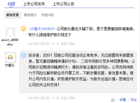The height and width of the screenshot is (103, 140).
Task: Switch to the 问答 tab
Action: tap(11, 4)
